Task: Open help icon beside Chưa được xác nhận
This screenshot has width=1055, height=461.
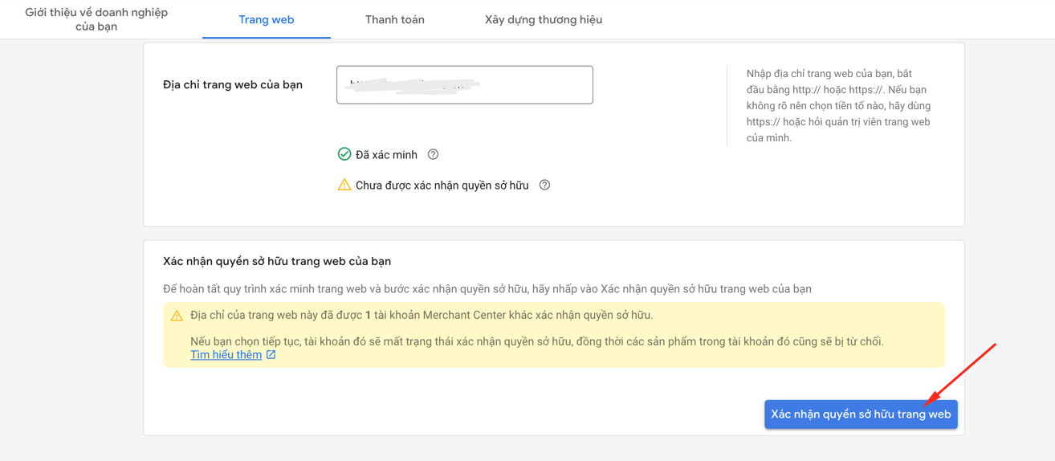Action: click(x=544, y=186)
